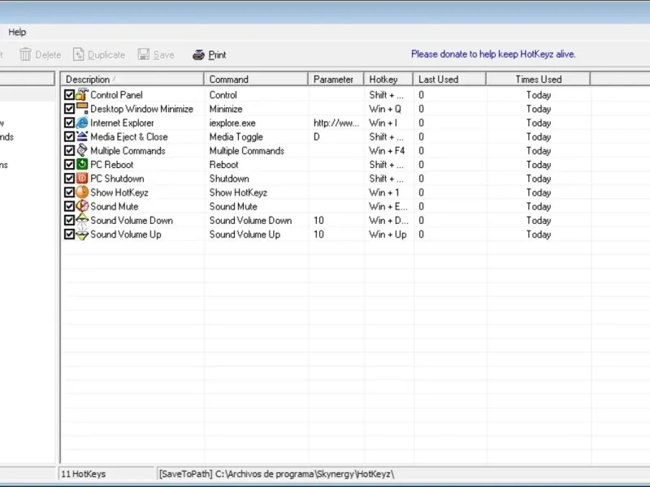Click the D parameter in Media Eject row
Screen dimensions: 650x487
[317, 136]
